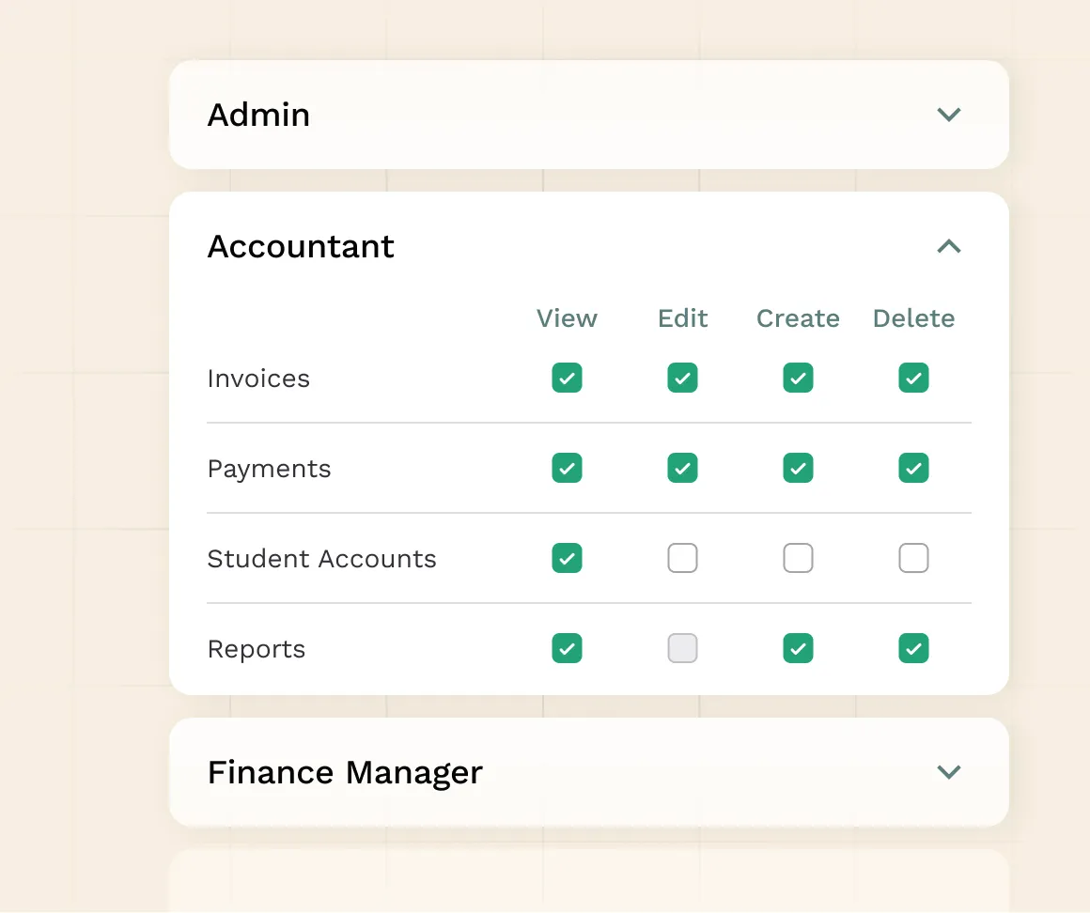Uncheck View permission for Payments
The width and height of the screenshot is (1090, 913).
(x=567, y=469)
